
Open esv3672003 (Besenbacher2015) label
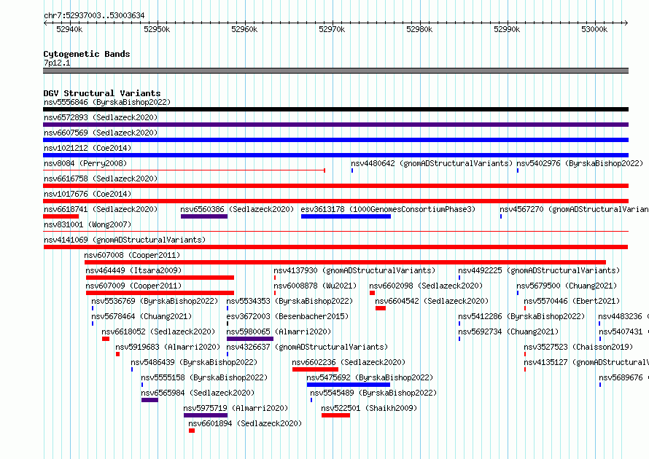coord(287,316)
